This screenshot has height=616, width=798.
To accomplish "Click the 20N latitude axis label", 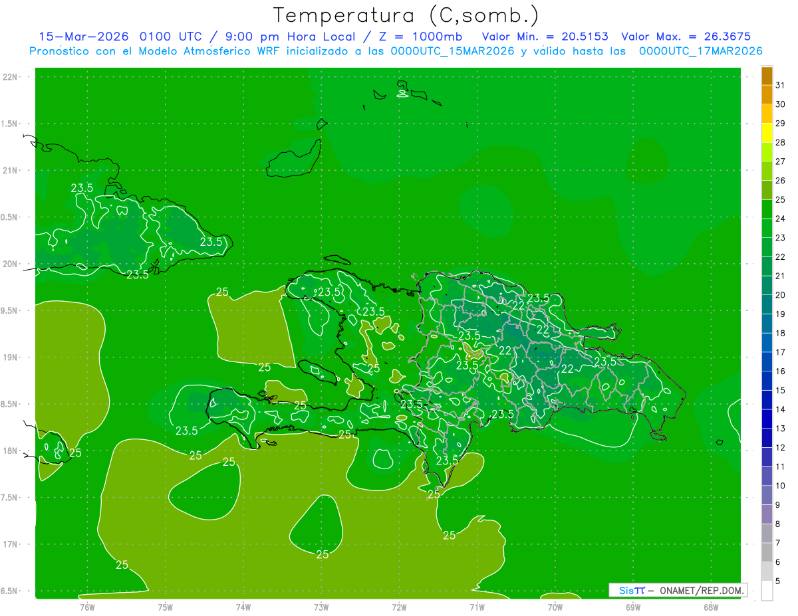I will [11, 264].
